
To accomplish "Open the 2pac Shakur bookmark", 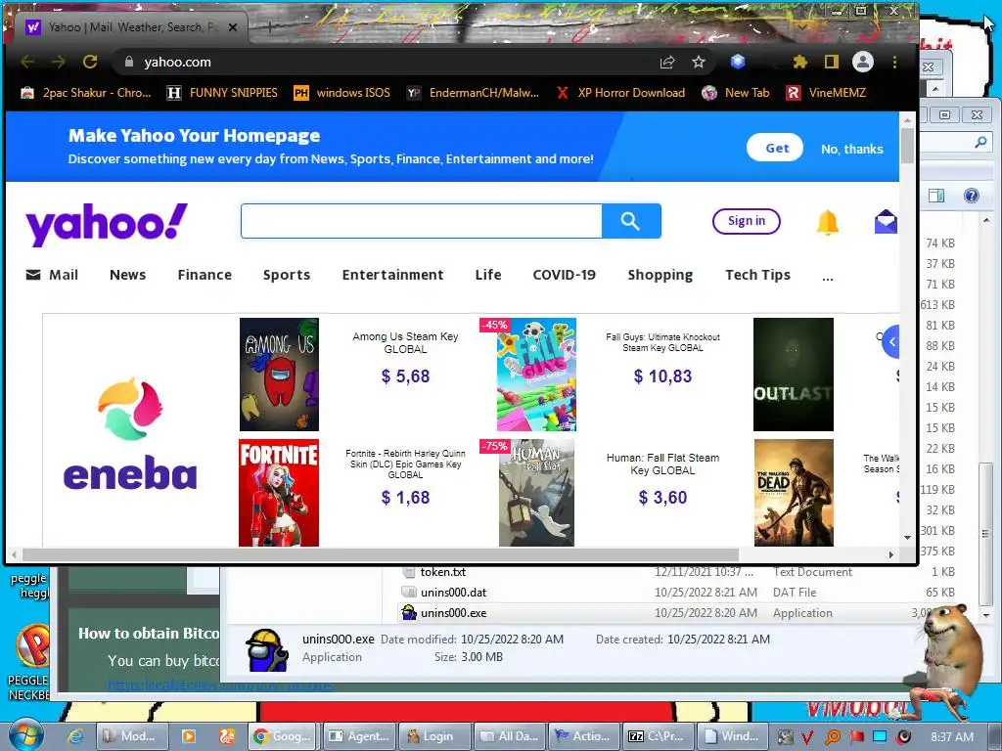I will [86, 93].
